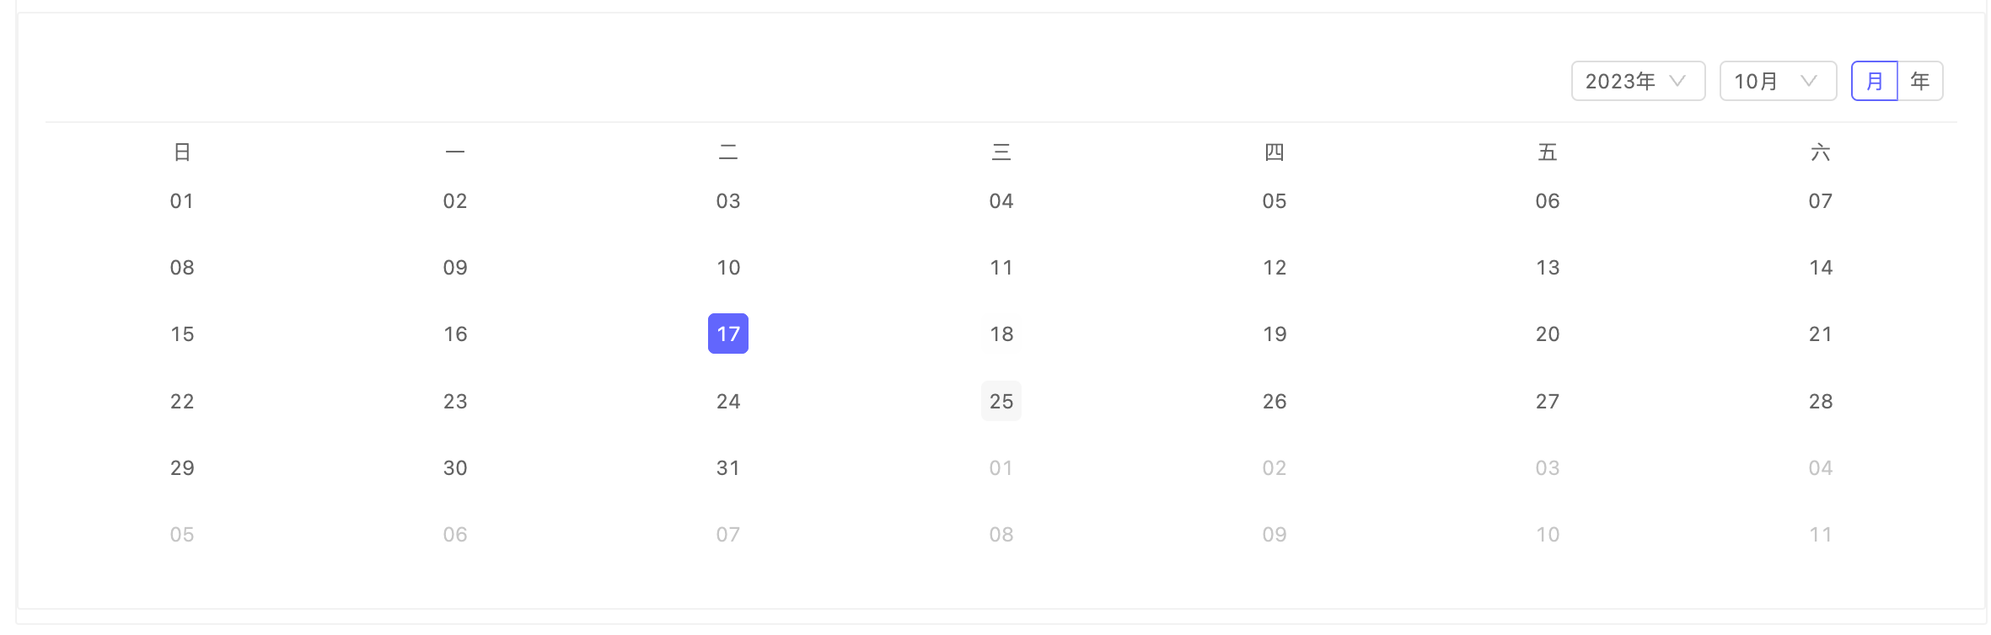Pick date 29 in the calendar

[x=182, y=467]
